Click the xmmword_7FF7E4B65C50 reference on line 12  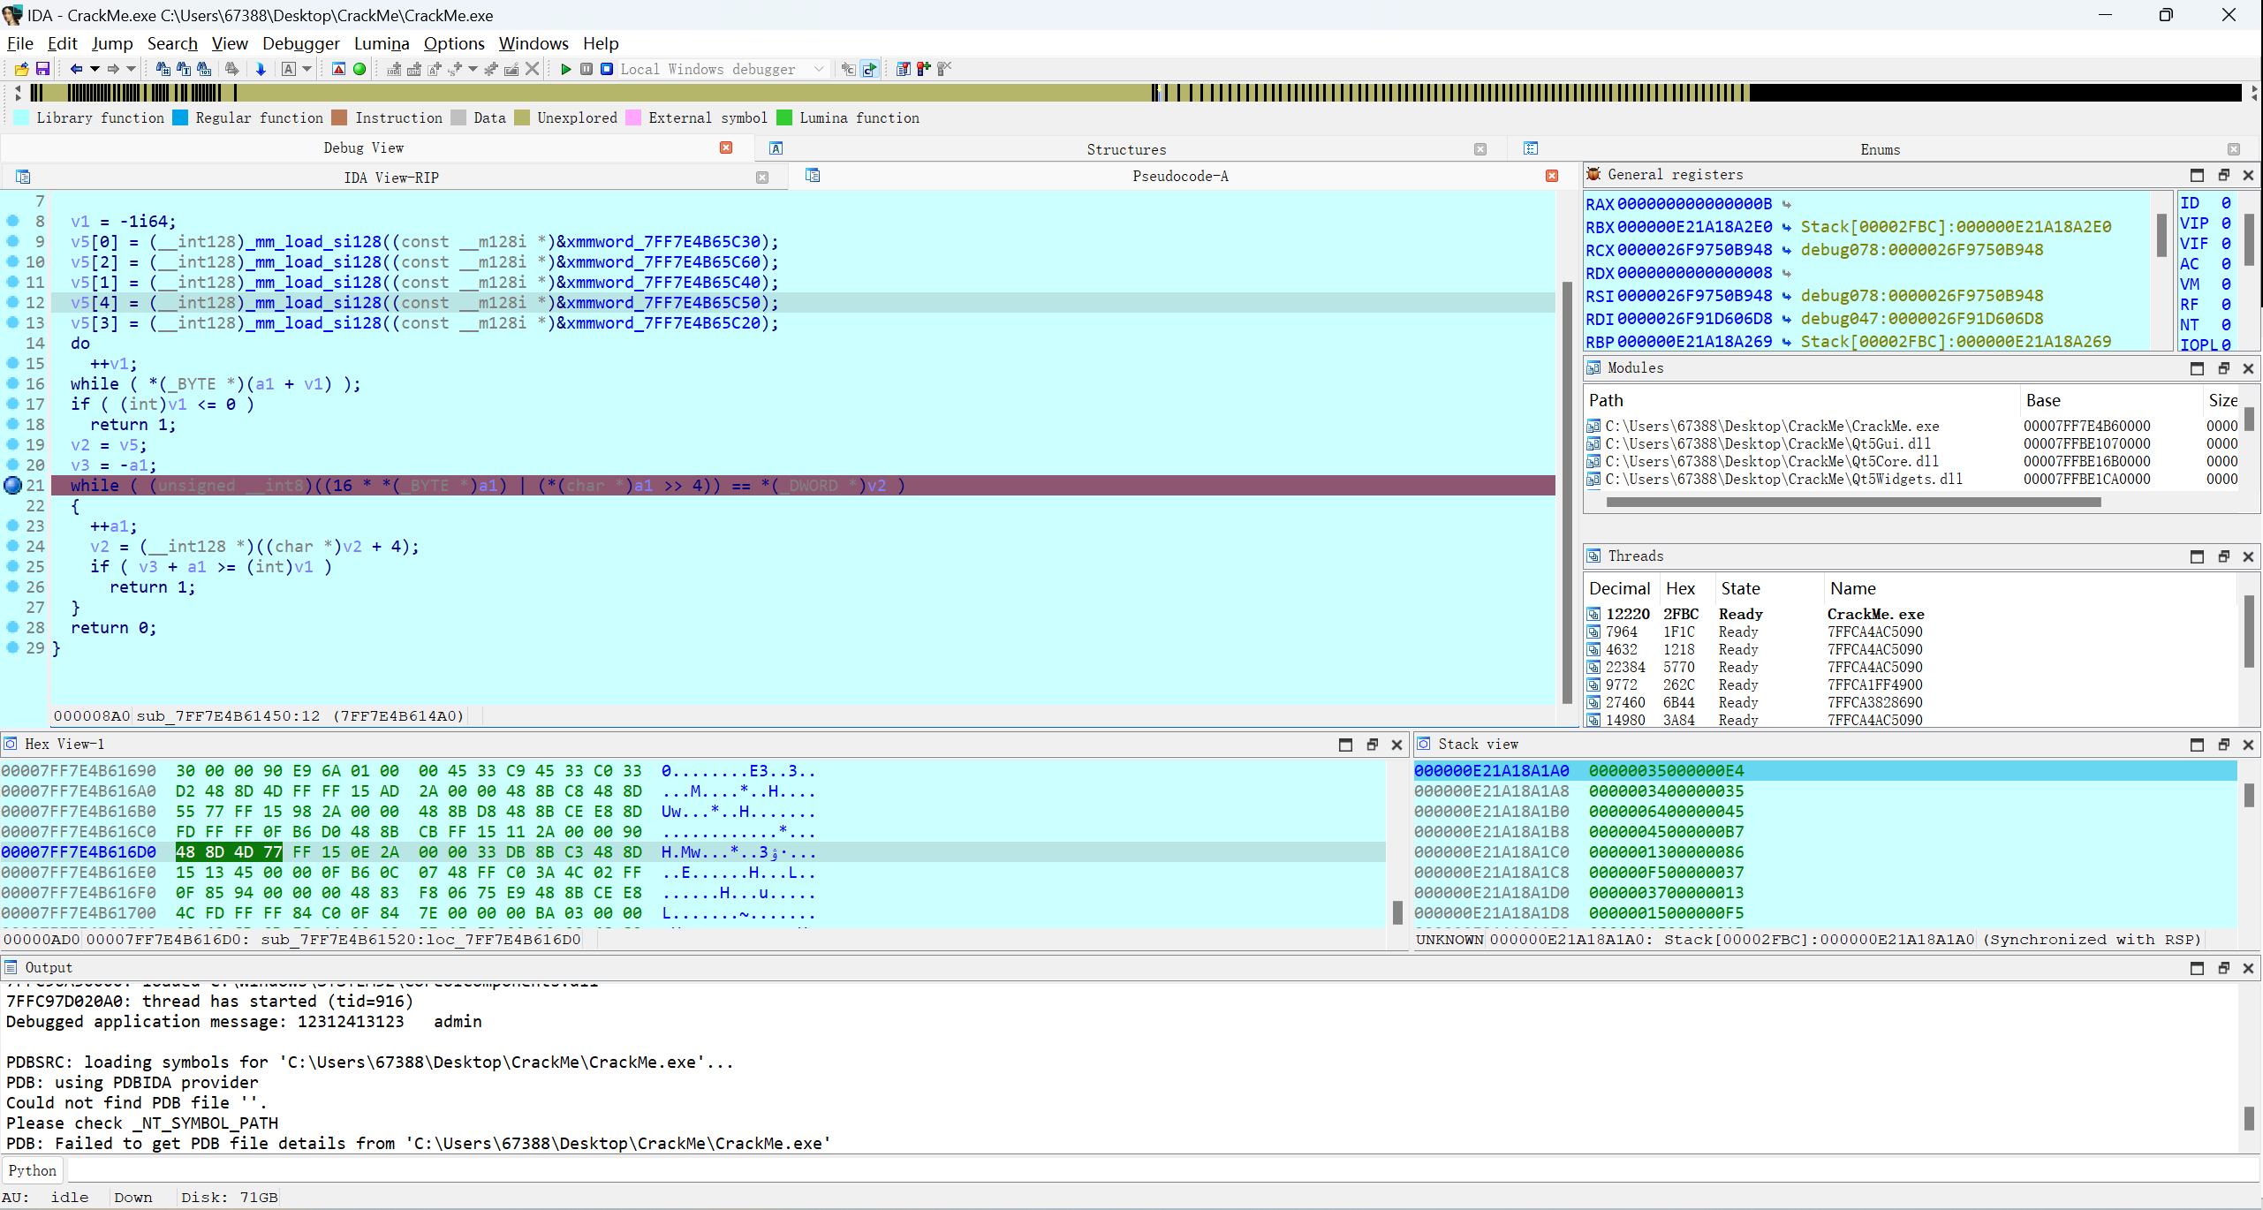pos(664,302)
